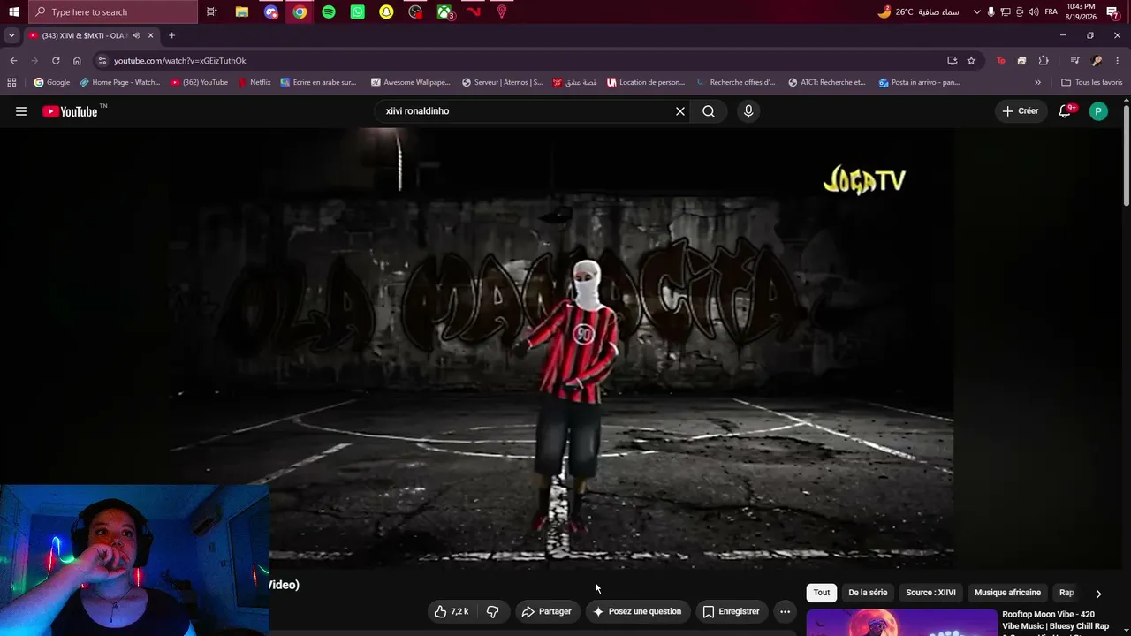Open the Rooftop Moon Vibe video thumbnail
Viewport: 1131px width, 636px height.
[901, 623]
